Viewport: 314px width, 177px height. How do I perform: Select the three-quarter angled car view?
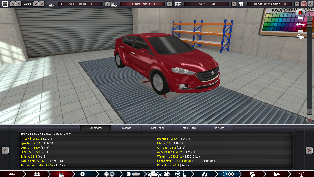pos(300,37)
